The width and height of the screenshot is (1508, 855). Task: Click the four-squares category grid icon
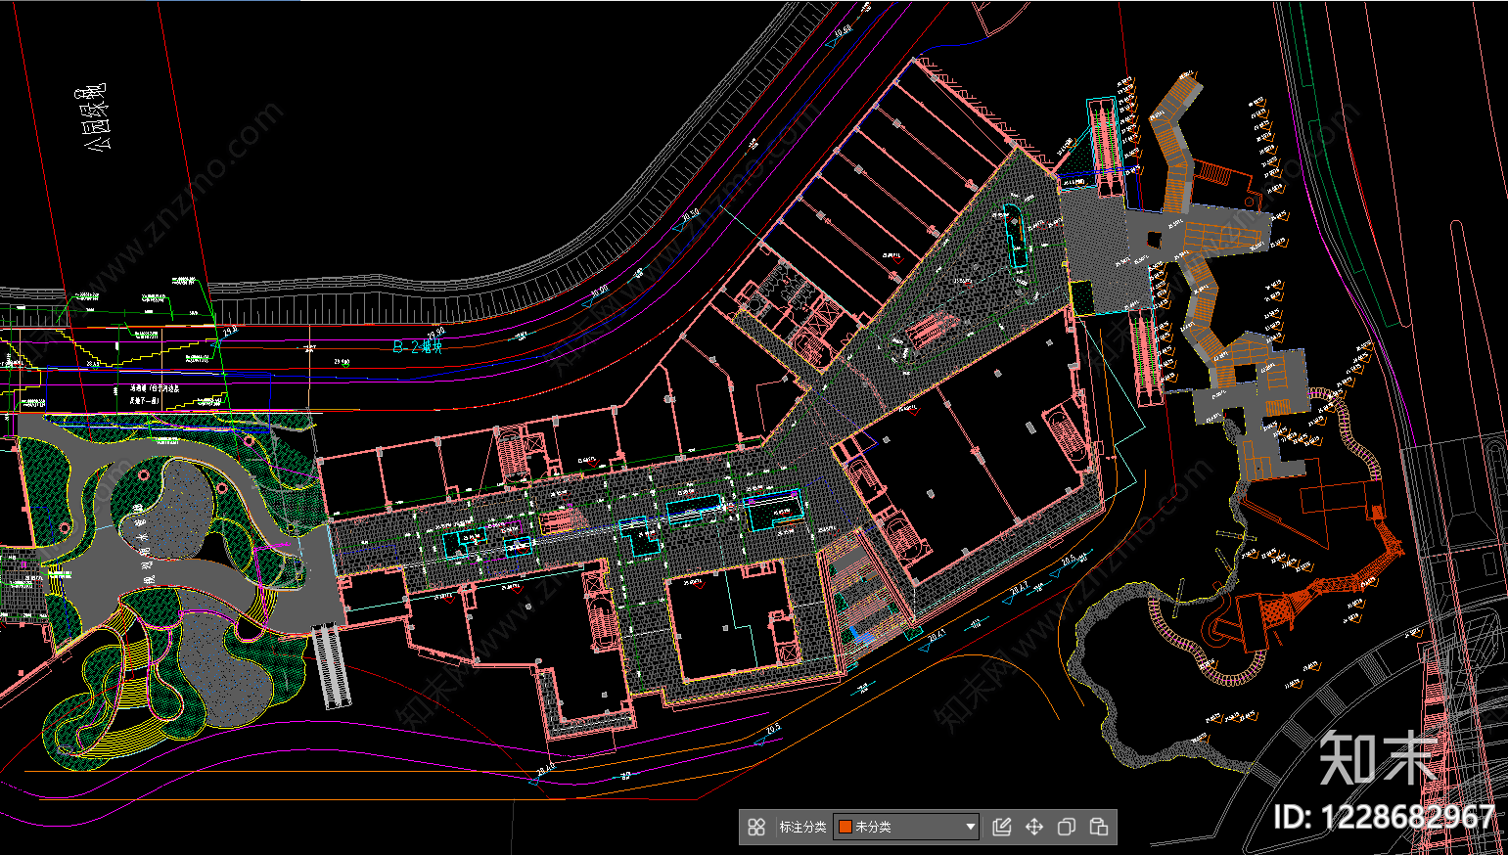click(755, 827)
